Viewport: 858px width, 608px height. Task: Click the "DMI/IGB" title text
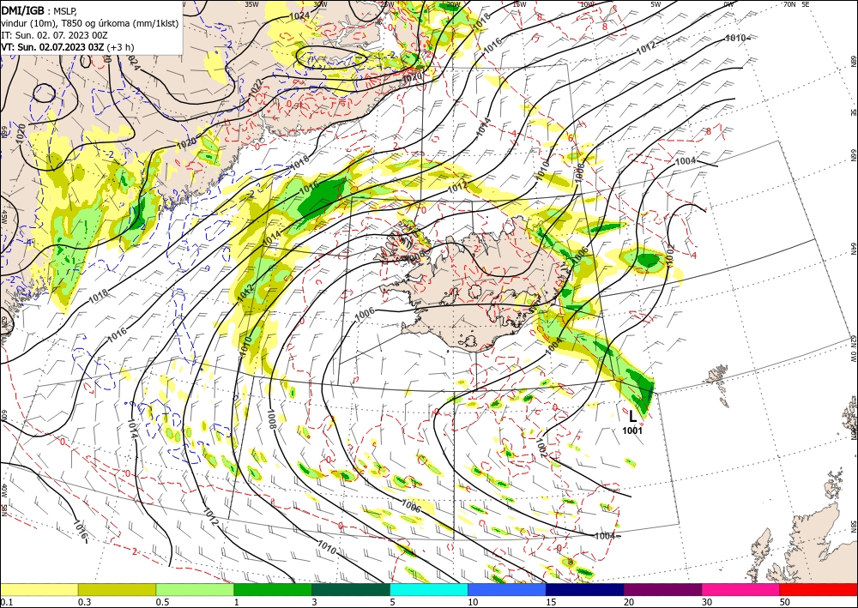point(23,10)
